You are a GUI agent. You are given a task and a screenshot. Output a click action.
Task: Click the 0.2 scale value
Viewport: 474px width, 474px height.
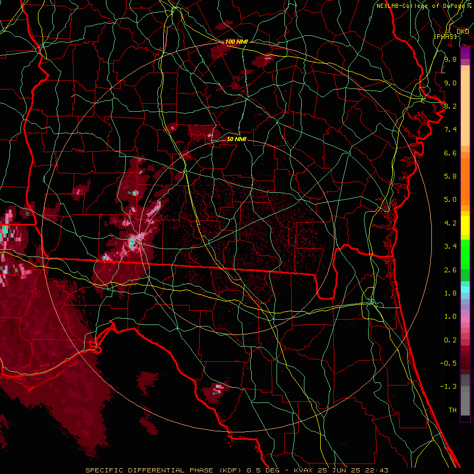click(x=450, y=340)
